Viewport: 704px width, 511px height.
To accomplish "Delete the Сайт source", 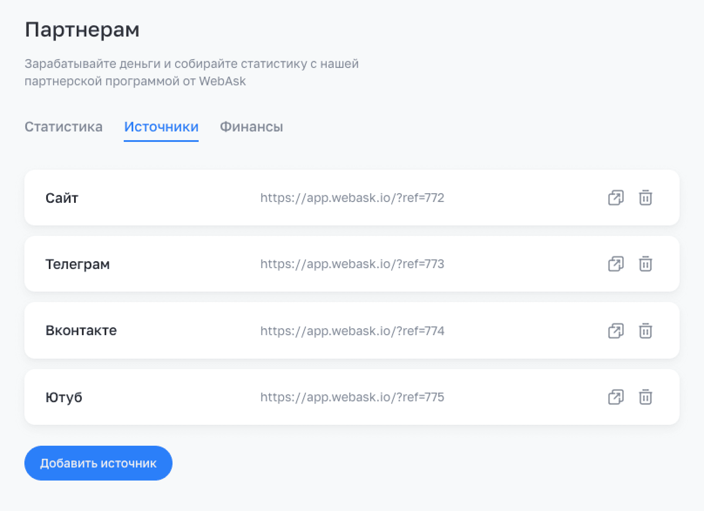I will click(x=645, y=198).
